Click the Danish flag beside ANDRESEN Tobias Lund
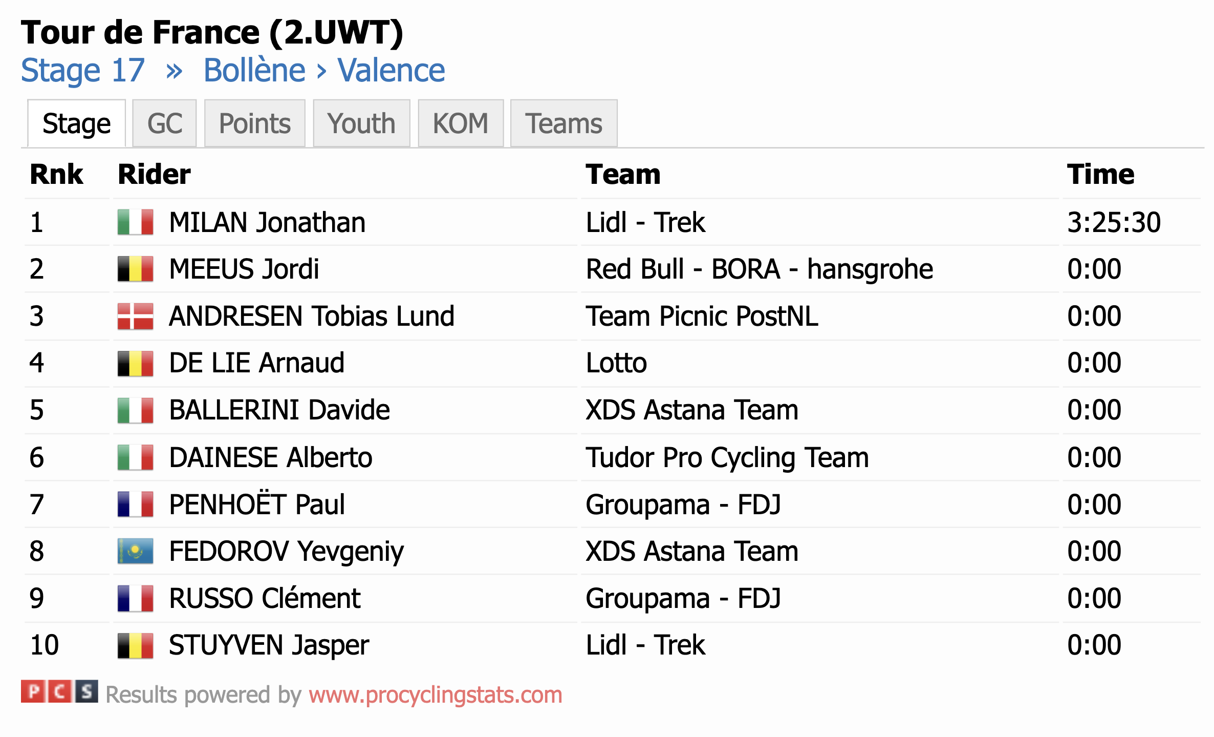The image size is (1214, 737). [x=135, y=316]
